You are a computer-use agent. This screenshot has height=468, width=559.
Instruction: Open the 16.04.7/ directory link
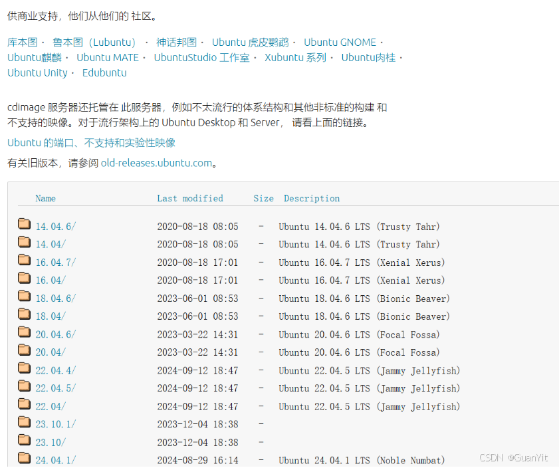(56, 263)
